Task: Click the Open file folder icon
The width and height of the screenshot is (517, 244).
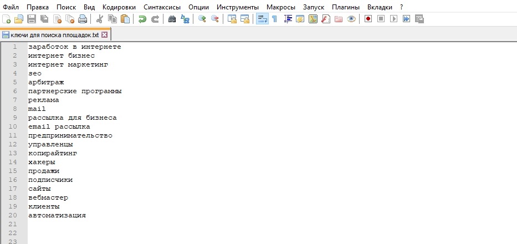Action: (x=19, y=19)
